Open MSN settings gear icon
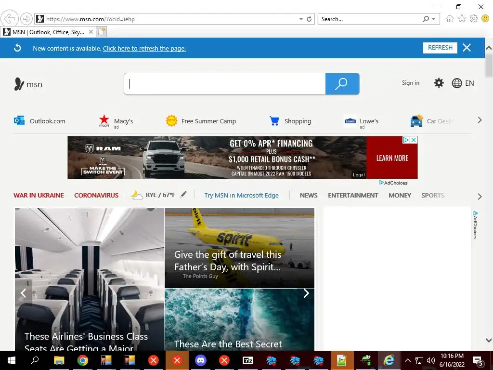Screen dimensions: 493x370 tap(439, 83)
